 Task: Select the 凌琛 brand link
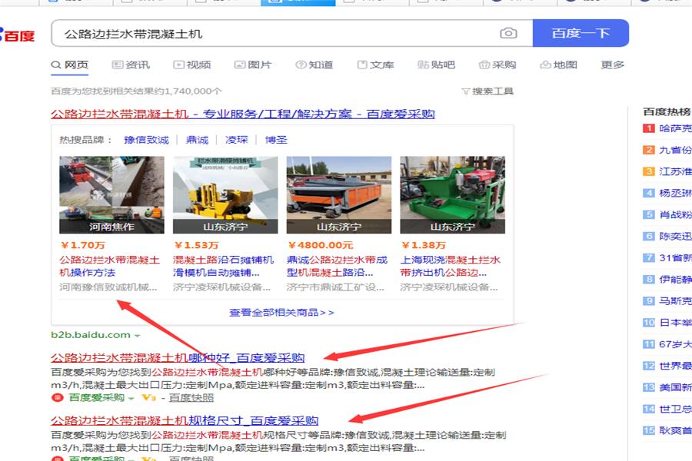[x=237, y=140]
